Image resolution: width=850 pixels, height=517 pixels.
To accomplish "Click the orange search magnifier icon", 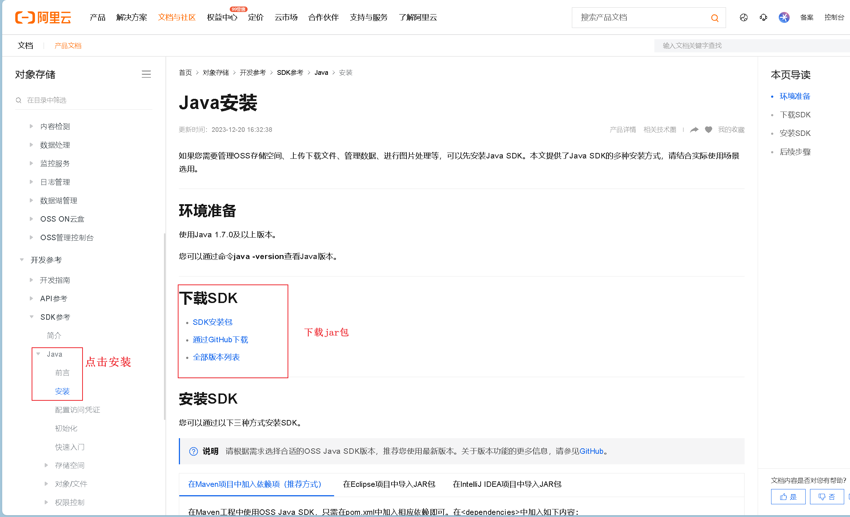I will pyautogui.click(x=714, y=18).
